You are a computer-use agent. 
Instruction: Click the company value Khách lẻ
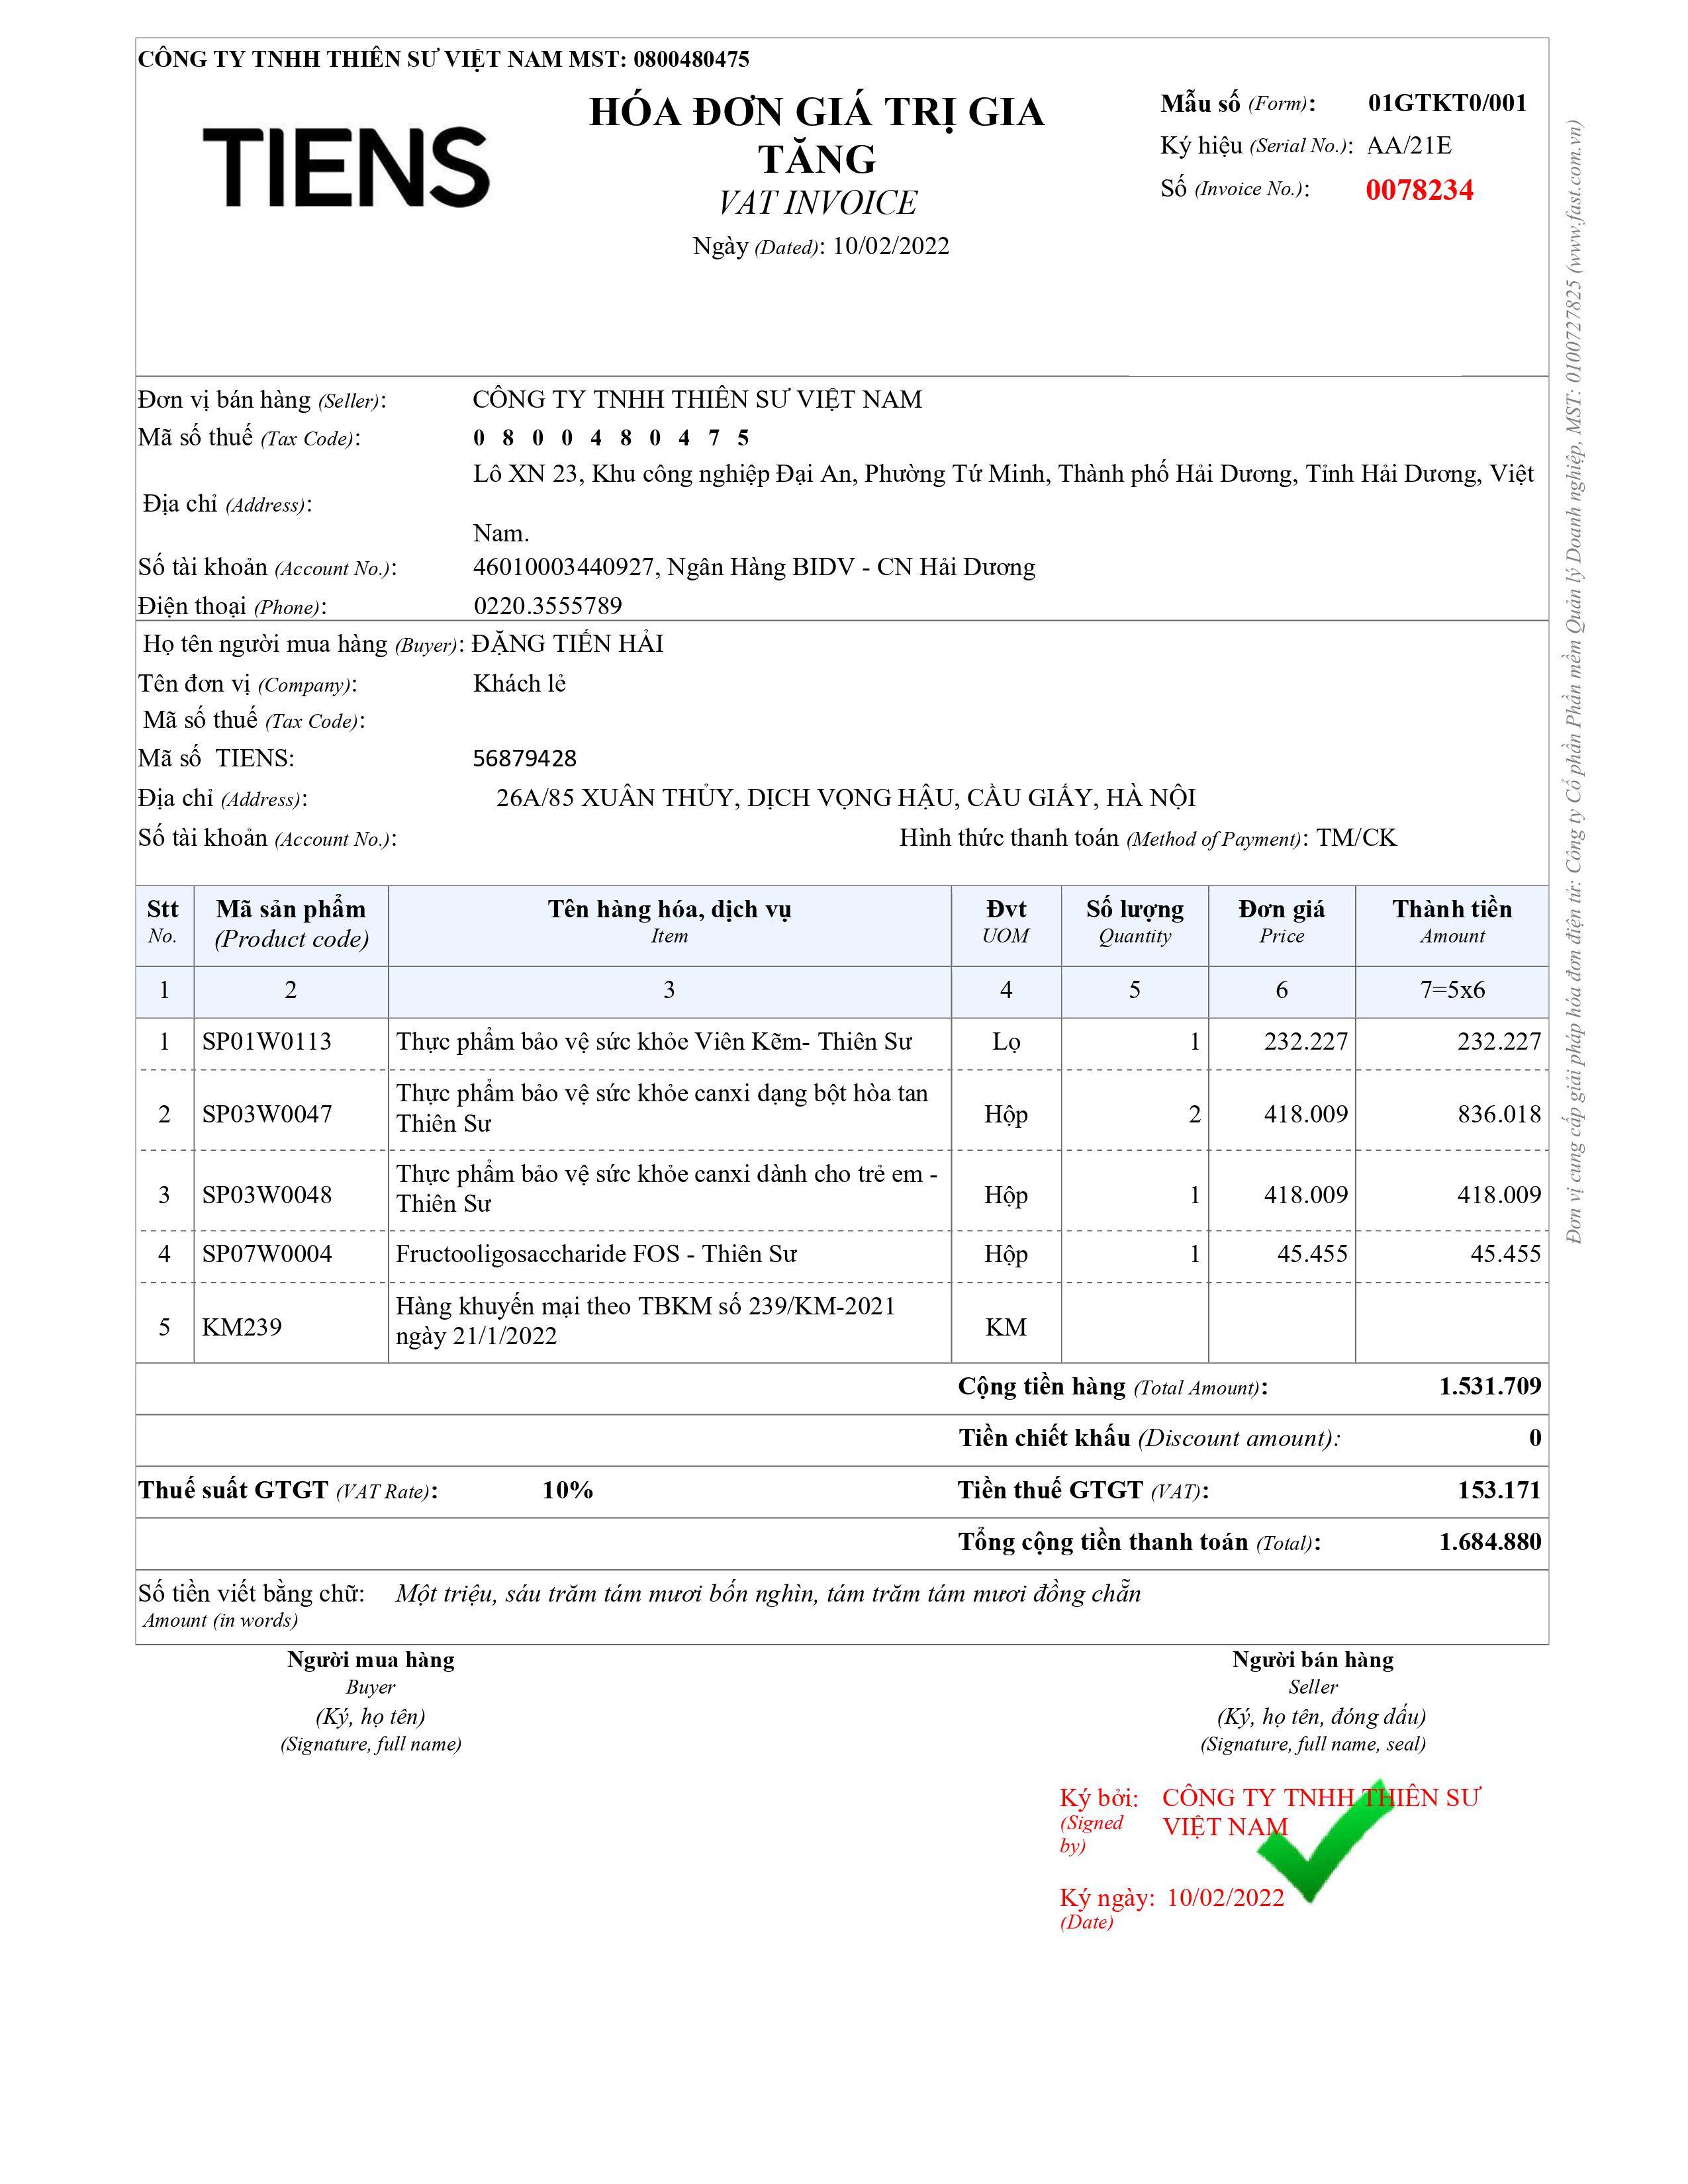(519, 684)
